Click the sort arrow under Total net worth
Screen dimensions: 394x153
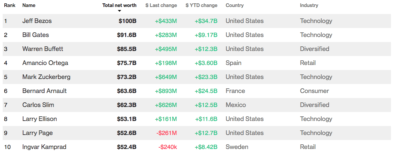120,11
